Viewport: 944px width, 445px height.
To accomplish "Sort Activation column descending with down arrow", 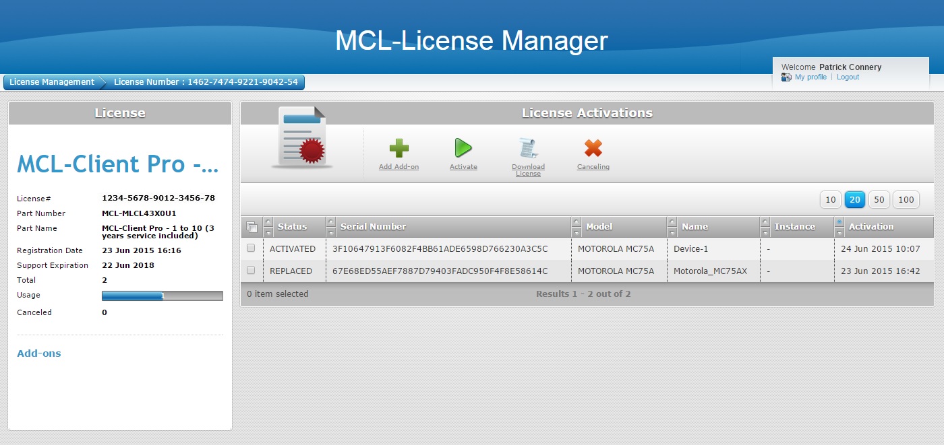I will click(839, 232).
